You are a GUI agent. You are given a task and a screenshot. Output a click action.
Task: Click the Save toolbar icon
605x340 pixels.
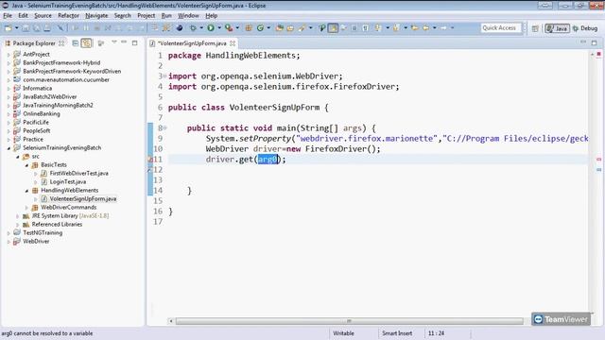pos(26,28)
